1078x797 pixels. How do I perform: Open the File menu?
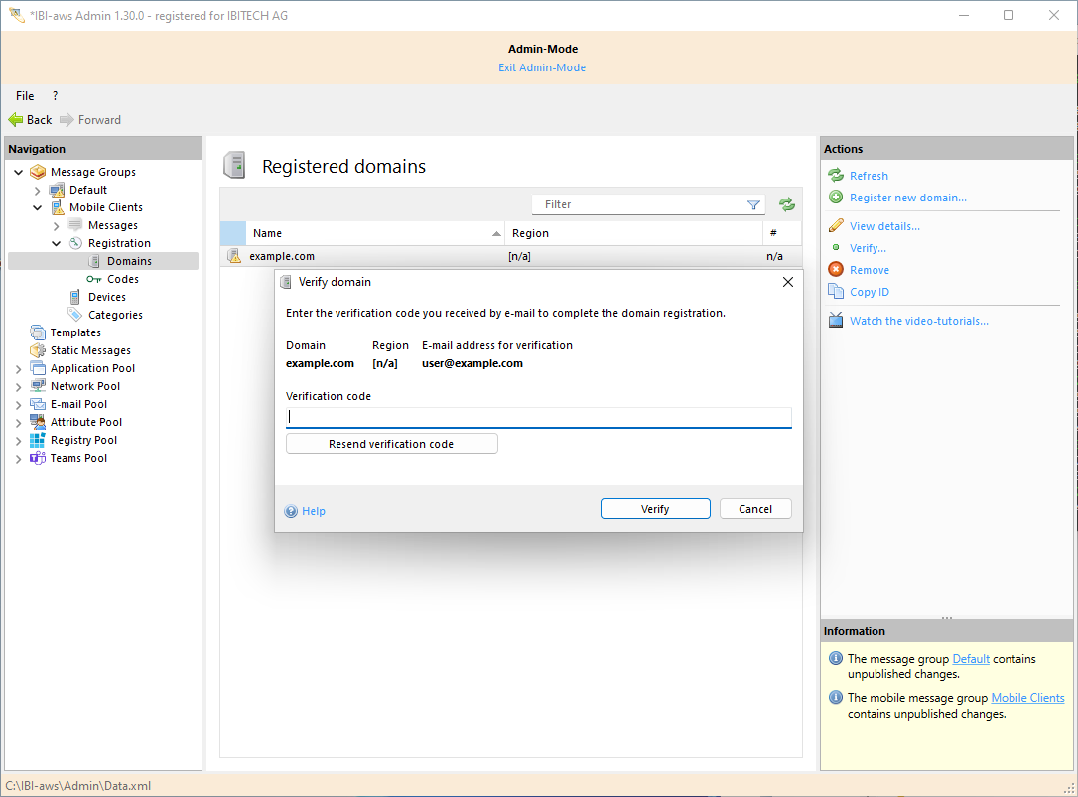(x=25, y=96)
